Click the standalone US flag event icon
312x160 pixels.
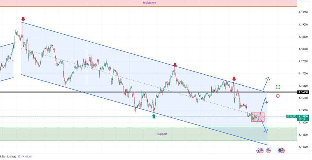click(x=268, y=151)
